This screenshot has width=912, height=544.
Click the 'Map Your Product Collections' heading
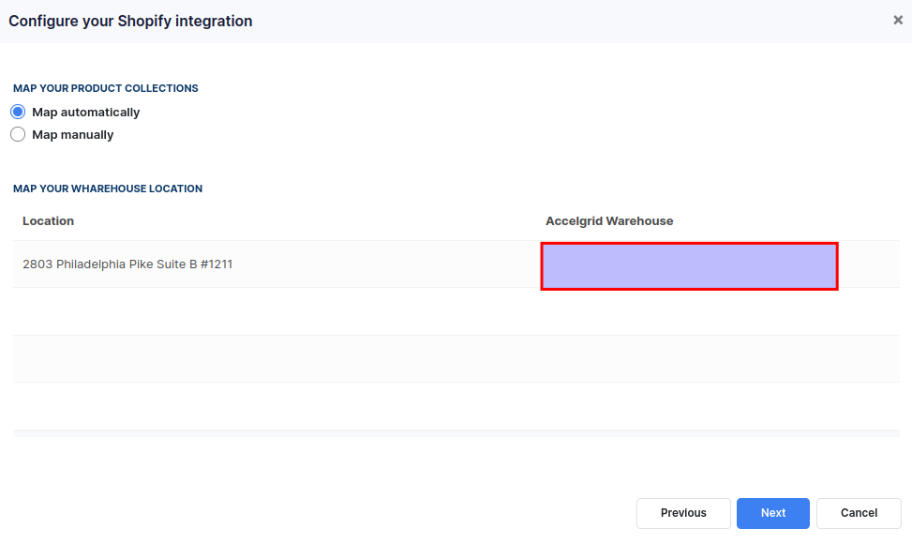coord(106,88)
